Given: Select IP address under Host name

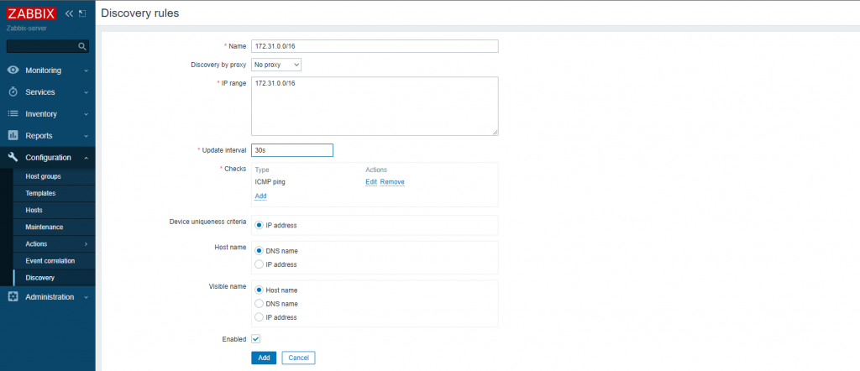Looking at the screenshot, I should click(259, 264).
